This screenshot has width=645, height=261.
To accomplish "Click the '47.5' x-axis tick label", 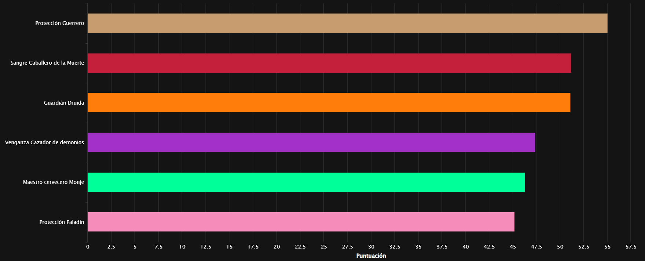I will [536, 247].
